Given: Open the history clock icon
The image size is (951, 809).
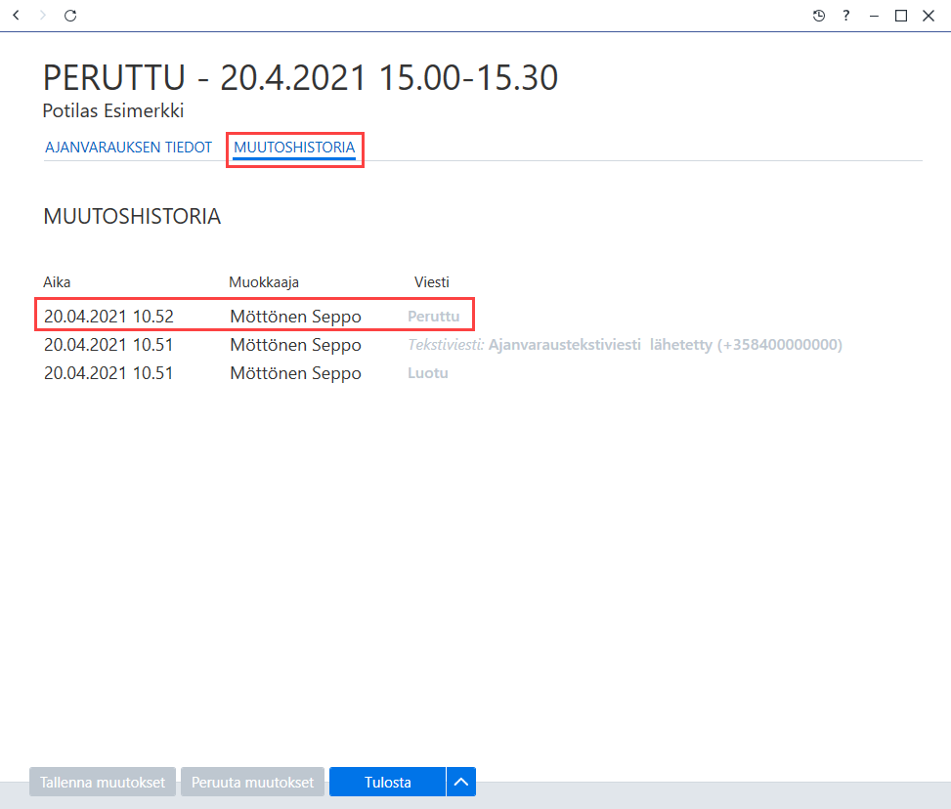Looking at the screenshot, I should point(819,16).
